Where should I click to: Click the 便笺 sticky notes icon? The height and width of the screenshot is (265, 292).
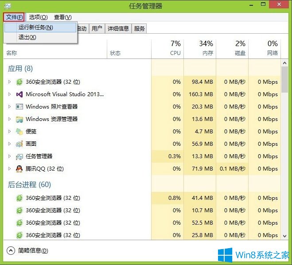[19, 132]
